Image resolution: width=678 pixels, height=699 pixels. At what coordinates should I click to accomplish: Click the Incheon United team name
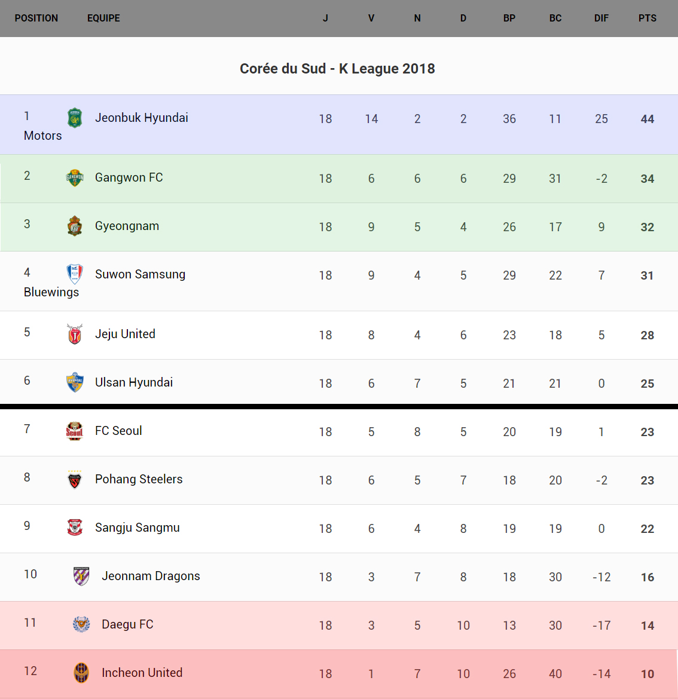(142, 673)
